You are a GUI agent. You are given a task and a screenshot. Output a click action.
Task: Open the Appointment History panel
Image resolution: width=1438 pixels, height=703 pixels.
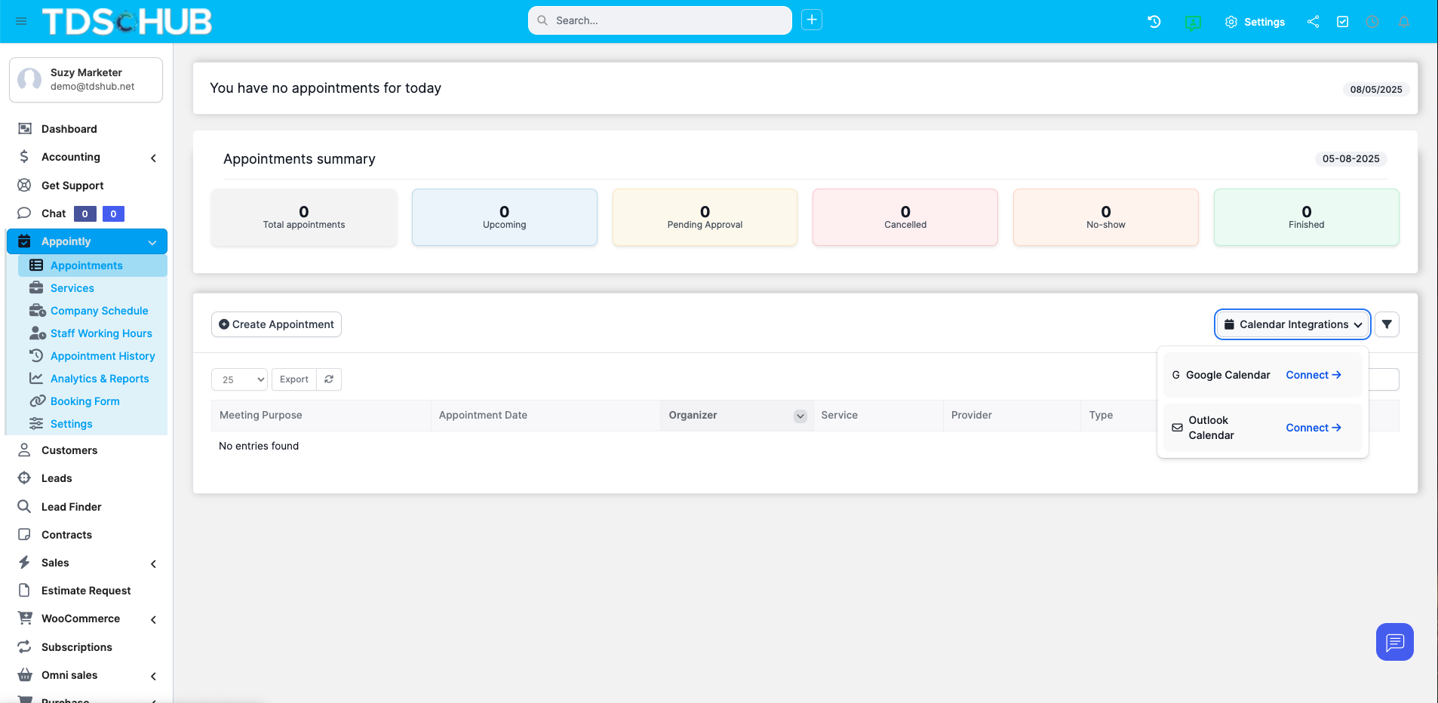point(103,355)
